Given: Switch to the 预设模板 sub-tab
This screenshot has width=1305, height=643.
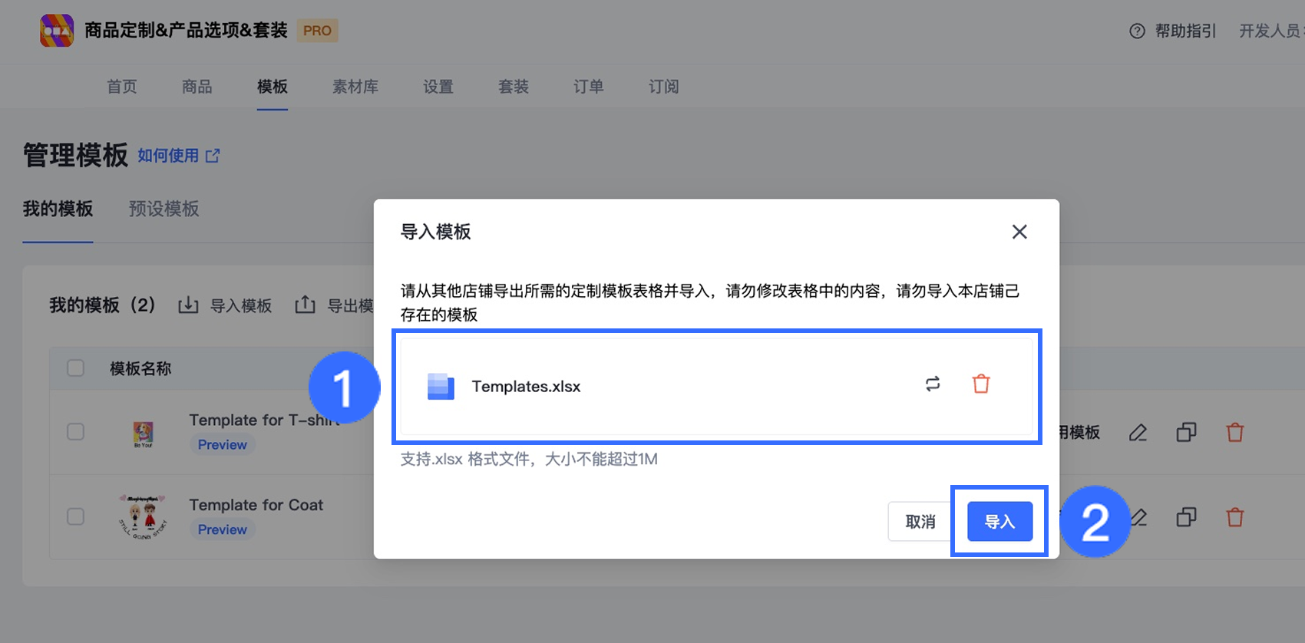Looking at the screenshot, I should click(x=164, y=209).
